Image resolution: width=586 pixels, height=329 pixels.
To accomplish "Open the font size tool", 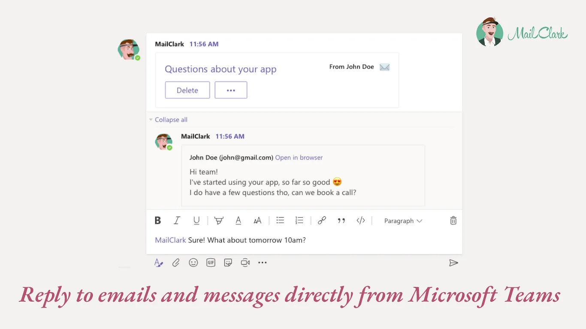I will pos(257,221).
